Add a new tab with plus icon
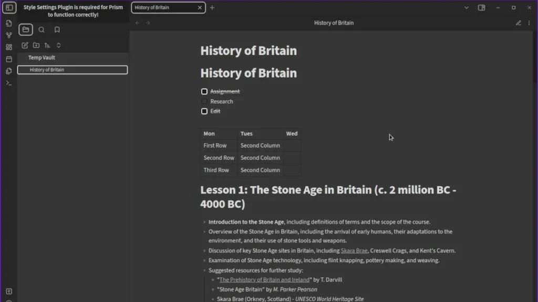Viewport: 538px width, 302px height. tap(212, 7)
